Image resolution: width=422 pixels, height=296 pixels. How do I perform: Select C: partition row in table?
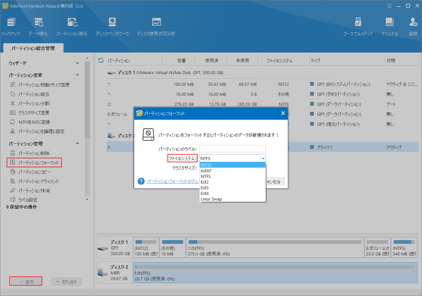263,104
